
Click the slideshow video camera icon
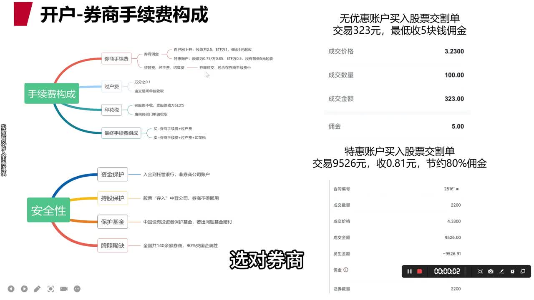[x=64, y=289]
